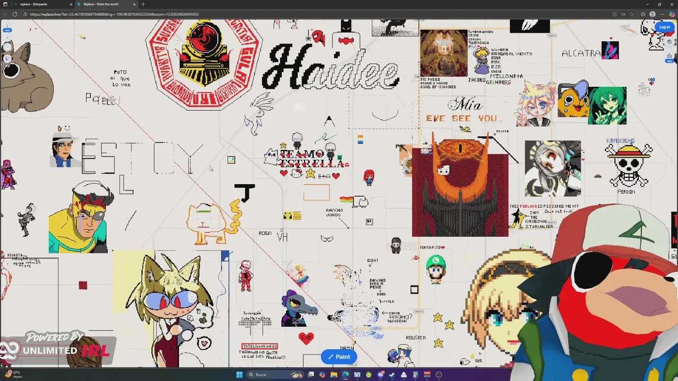678x381 pixels.
Task: Close the 'Wplace - Paint the world' tab
Action: pos(134,4)
